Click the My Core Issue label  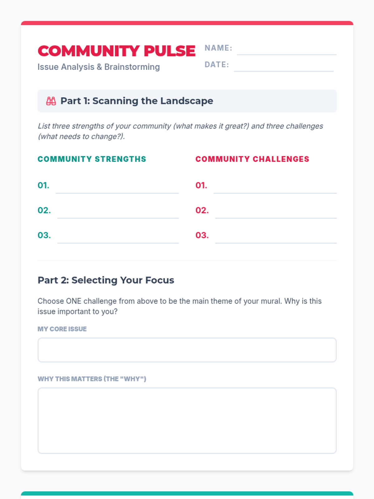coord(62,329)
